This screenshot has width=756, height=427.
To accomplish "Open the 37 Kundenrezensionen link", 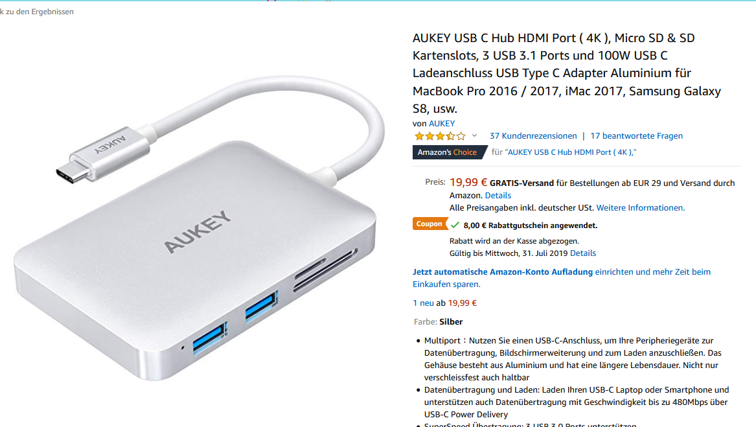I will click(533, 136).
